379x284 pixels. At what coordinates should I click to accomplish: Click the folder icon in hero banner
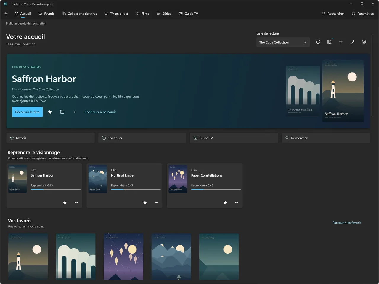point(62,112)
